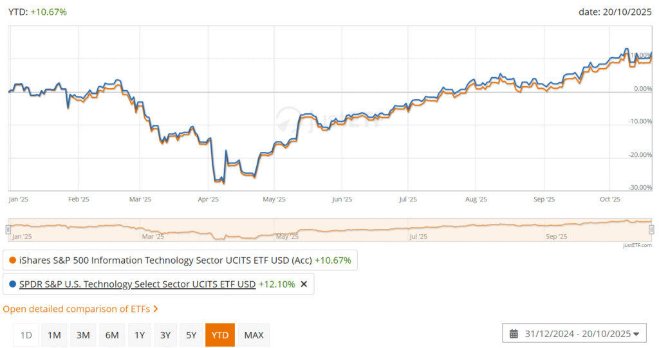This screenshot has height=348, width=659.
Task: Click the calendar icon in the date range box
Action: pos(514,334)
